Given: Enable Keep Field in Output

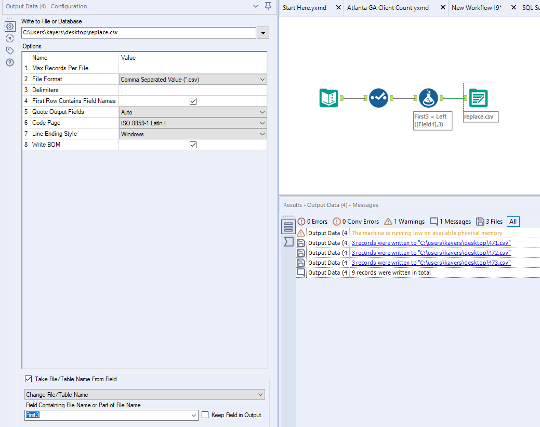Looking at the screenshot, I should coord(205,415).
